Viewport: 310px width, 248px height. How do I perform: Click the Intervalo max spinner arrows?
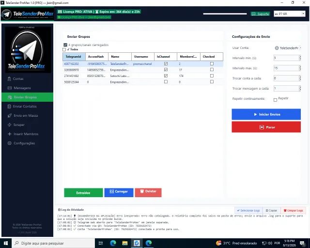tap(300, 68)
